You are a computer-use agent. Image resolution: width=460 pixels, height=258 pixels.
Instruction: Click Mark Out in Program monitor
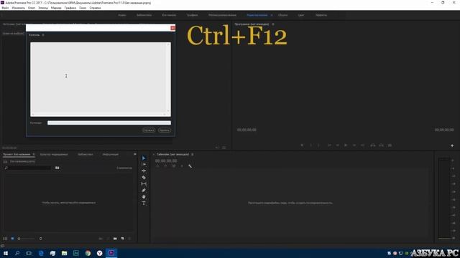(318, 145)
